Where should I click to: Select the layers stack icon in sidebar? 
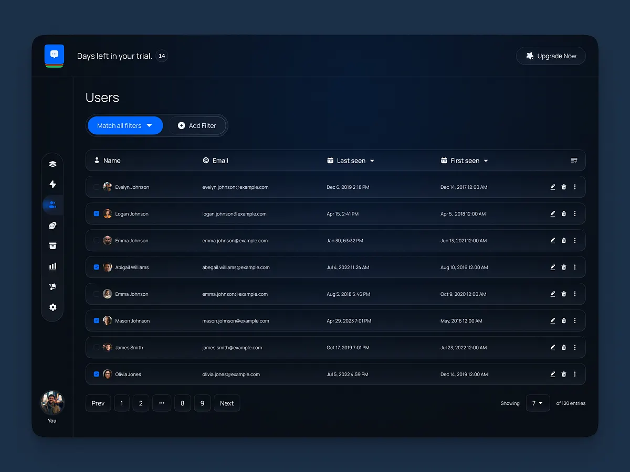tap(52, 163)
